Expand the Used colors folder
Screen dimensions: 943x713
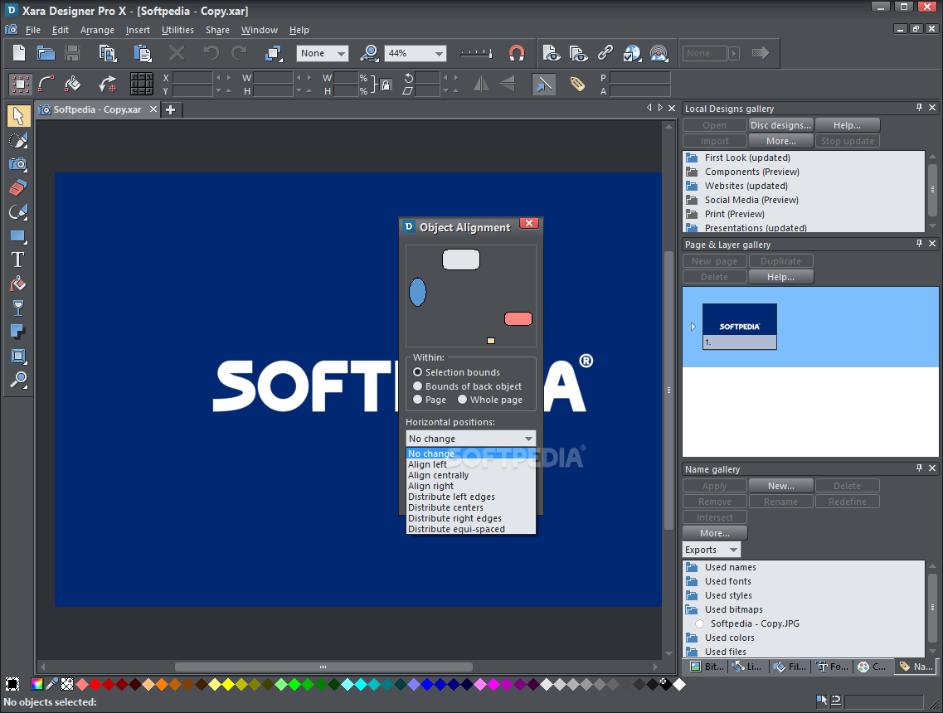click(693, 638)
